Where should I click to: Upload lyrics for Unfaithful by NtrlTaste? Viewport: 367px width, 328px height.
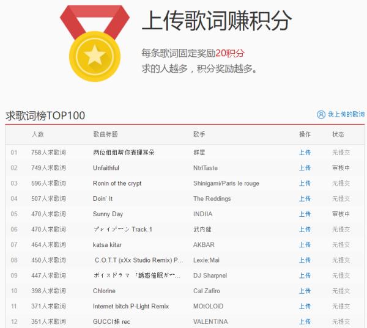305,168
